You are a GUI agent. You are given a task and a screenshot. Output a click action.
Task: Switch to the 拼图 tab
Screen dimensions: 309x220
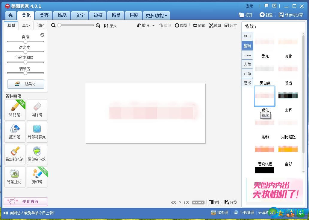coord(134,15)
